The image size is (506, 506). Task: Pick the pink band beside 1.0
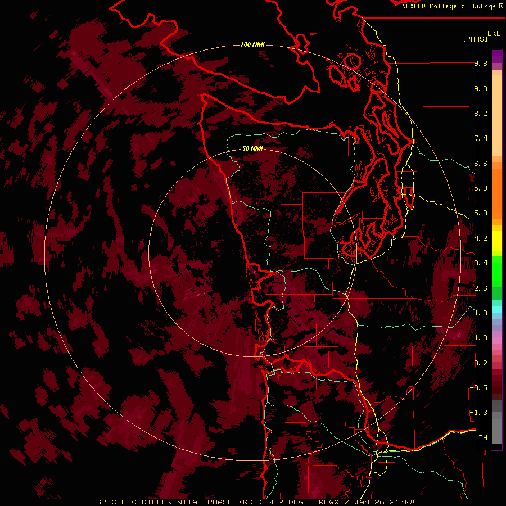coord(496,341)
